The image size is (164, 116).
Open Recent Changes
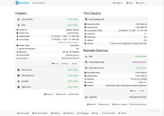[x=120, y=104]
